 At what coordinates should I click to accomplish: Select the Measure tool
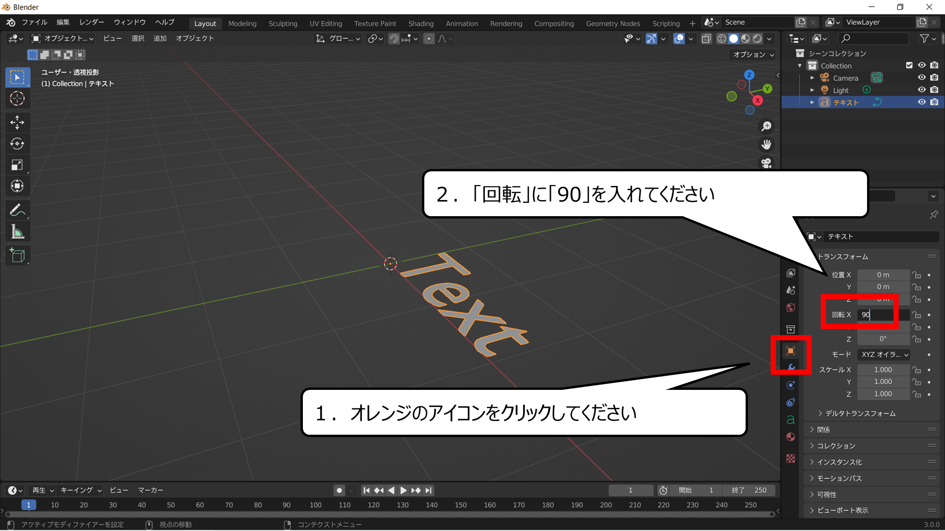[x=17, y=232]
